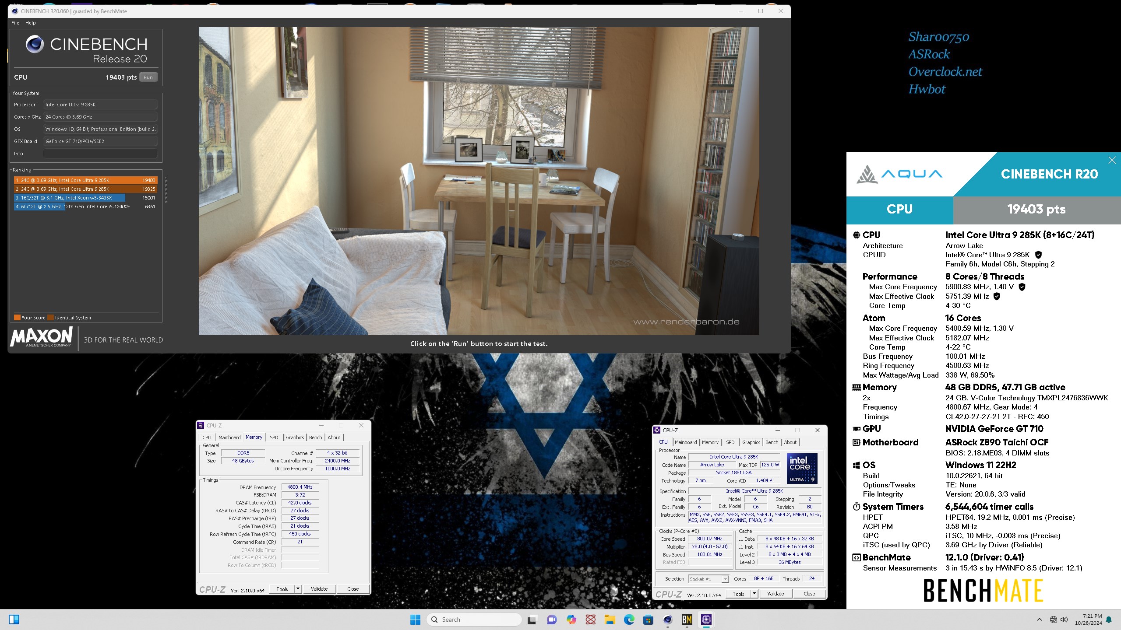Click the Max Core Frequency verified shield
This screenshot has width=1121, height=630.
click(1022, 287)
